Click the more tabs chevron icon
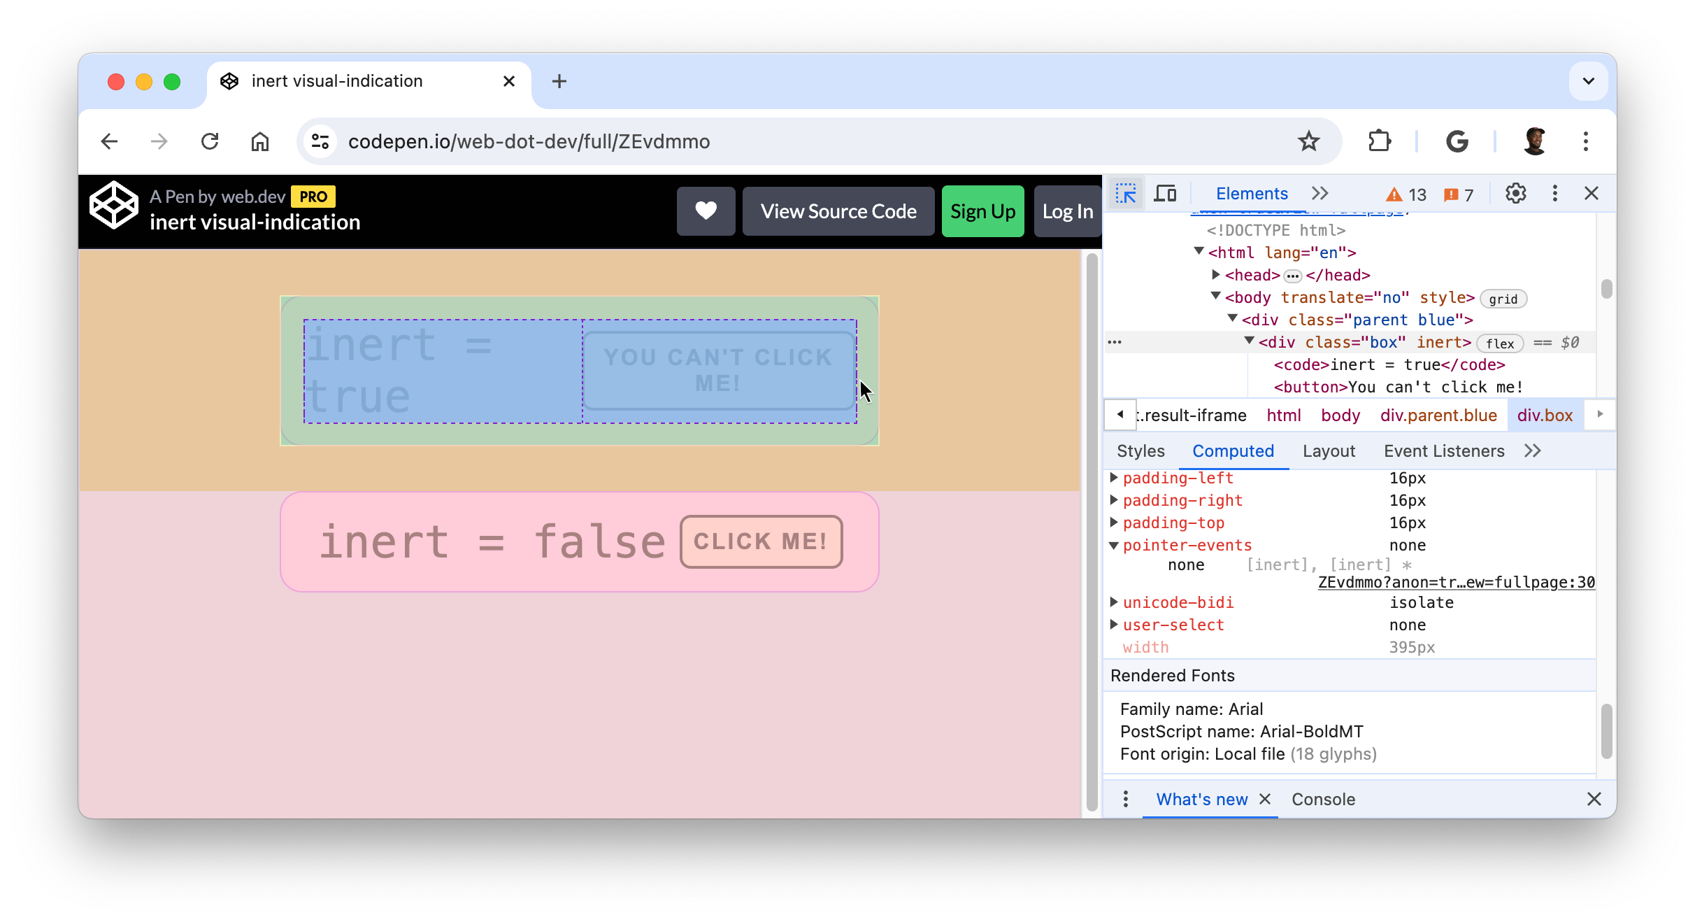The height and width of the screenshot is (922, 1695). pos(1318,193)
